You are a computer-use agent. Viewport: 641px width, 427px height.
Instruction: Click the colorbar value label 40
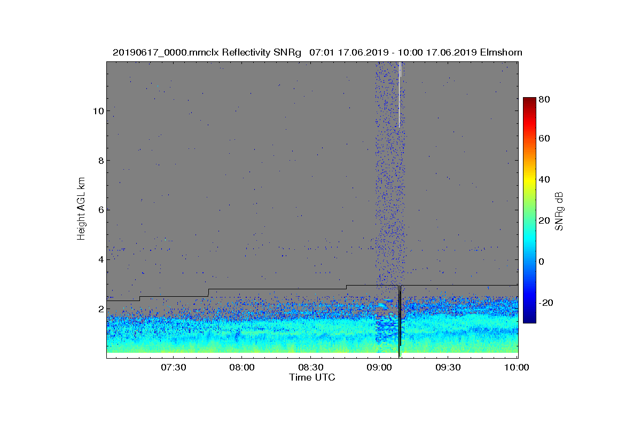545,179
